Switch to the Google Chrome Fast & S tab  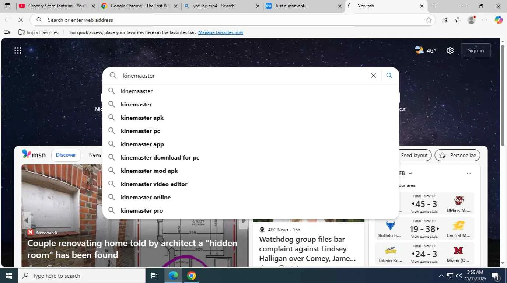pyautogui.click(x=140, y=6)
